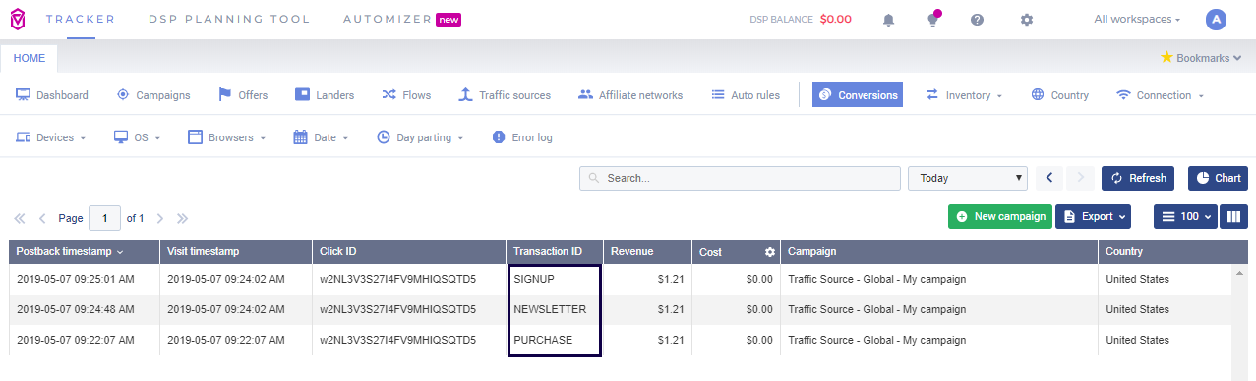Viewport: 1256px width, 381px height.
Task: Click the cost column gear icon
Action: [x=770, y=252]
